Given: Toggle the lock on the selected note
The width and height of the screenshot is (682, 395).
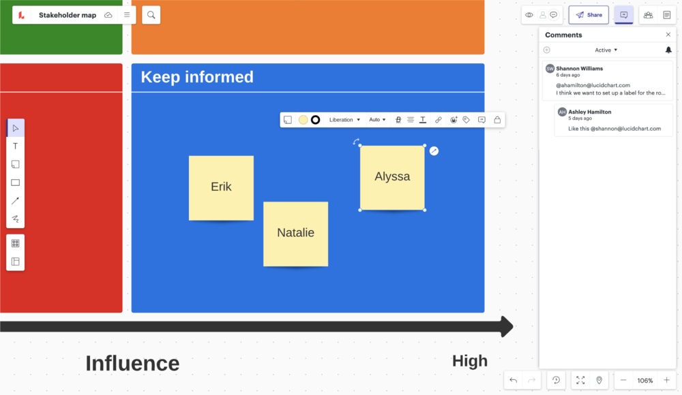Looking at the screenshot, I should coord(497,120).
